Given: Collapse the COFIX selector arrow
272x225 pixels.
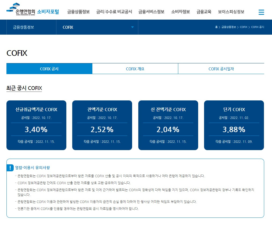Looking at the screenshot, I should (132, 27).
